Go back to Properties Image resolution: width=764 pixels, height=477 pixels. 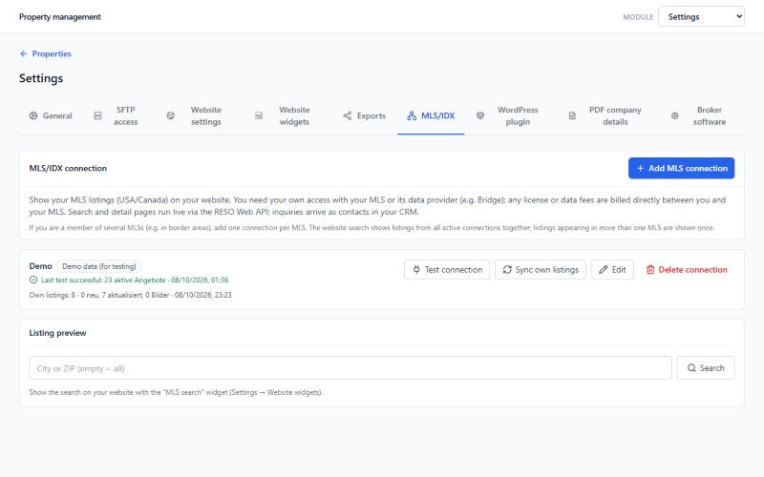(46, 53)
